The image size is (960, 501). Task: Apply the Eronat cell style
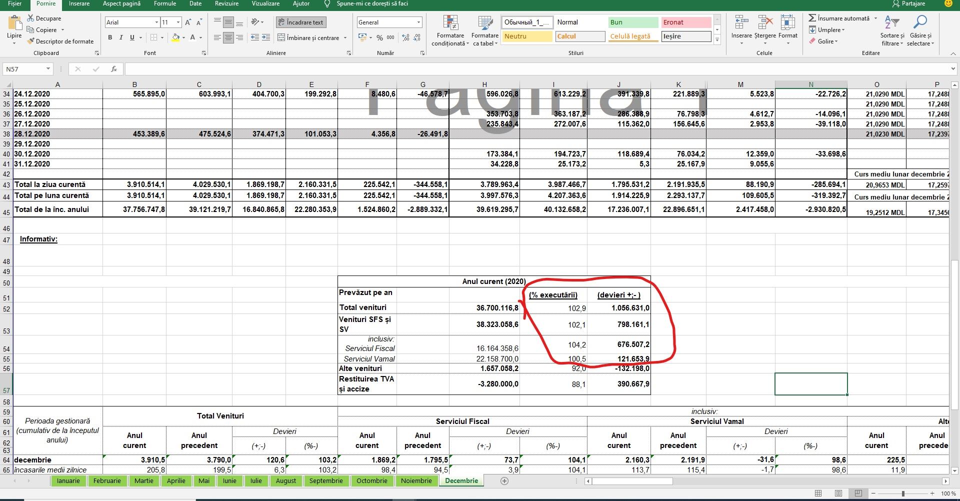coord(685,22)
